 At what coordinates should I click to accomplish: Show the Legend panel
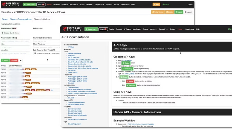(188, 12)
